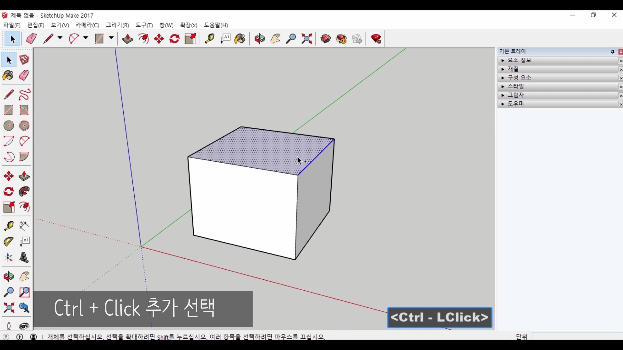623x350 pixels.
Task: Pick the Protractor tool in left toolbar
Action: pos(9,242)
